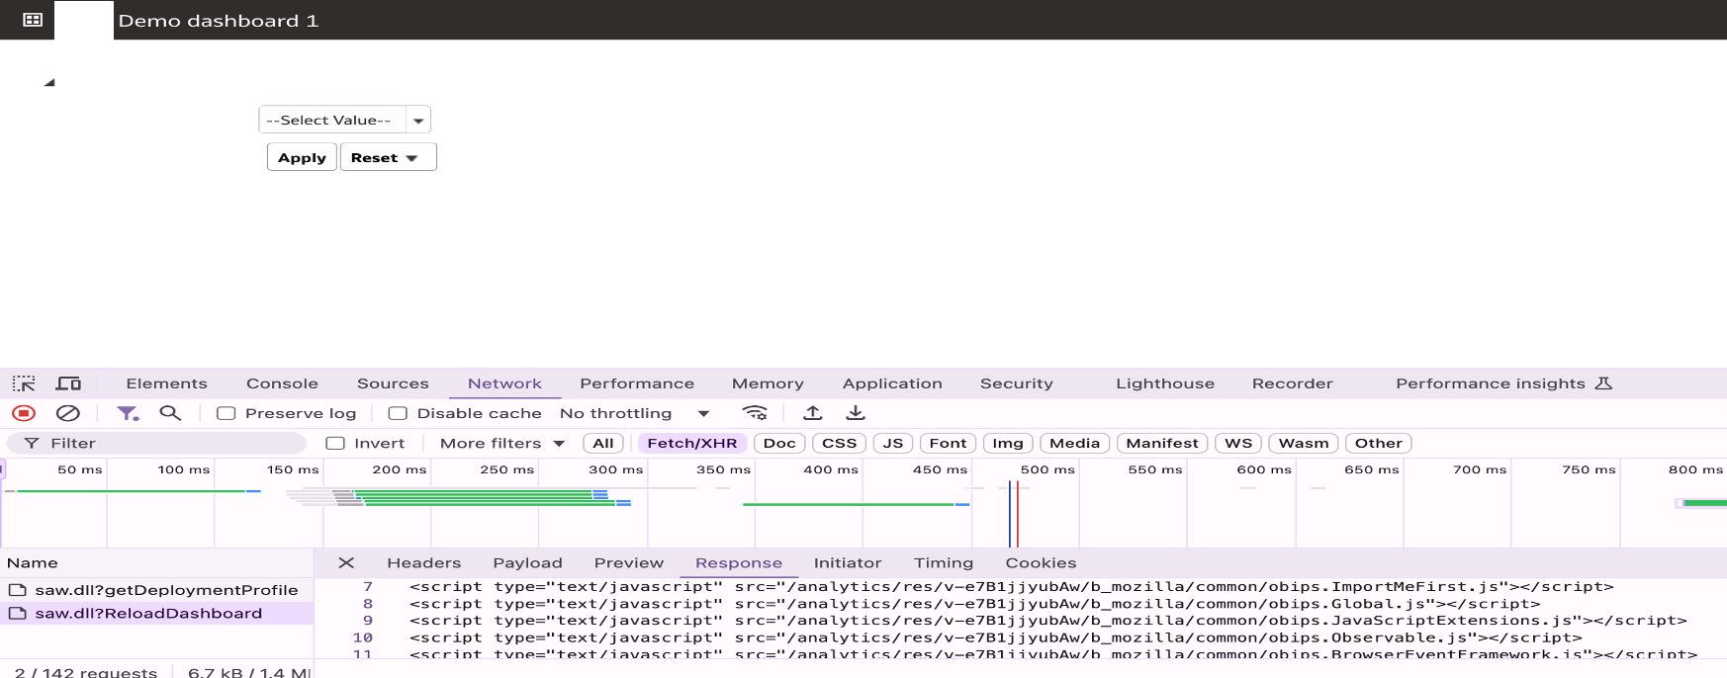Toggle the JS filter
This screenshot has width=1727, height=678.
tap(893, 443)
